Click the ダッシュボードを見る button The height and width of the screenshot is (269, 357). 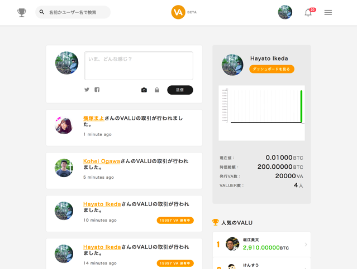pos(272,69)
